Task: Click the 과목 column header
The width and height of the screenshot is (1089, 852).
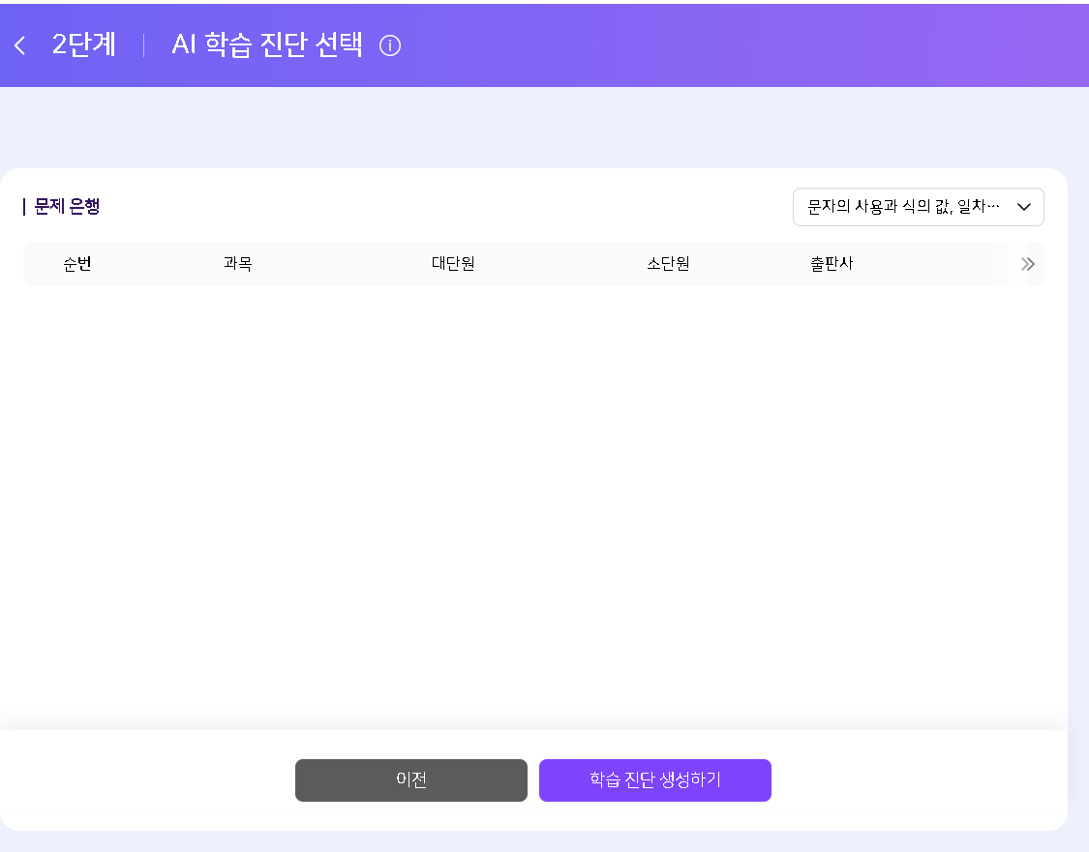Action: 237,264
